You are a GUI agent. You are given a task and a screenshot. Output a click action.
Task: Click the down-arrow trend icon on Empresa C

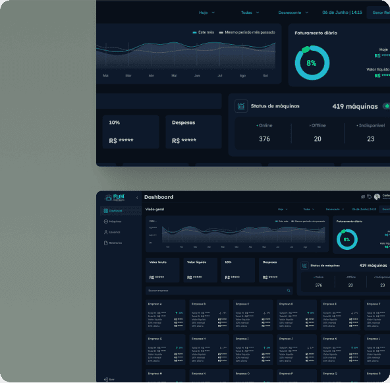pos(264,313)
